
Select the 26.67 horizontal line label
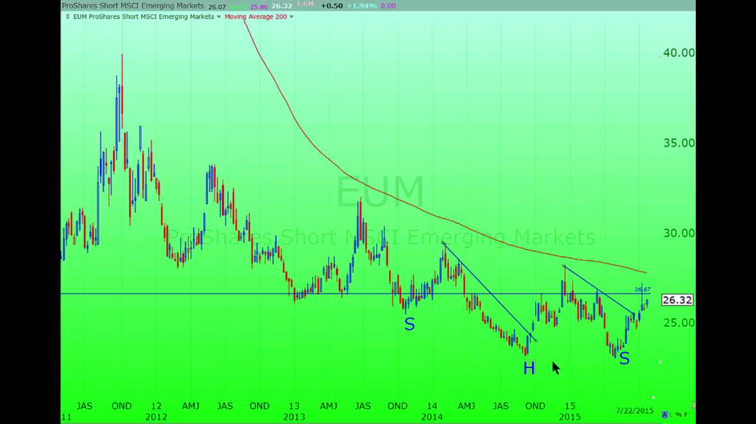point(642,289)
